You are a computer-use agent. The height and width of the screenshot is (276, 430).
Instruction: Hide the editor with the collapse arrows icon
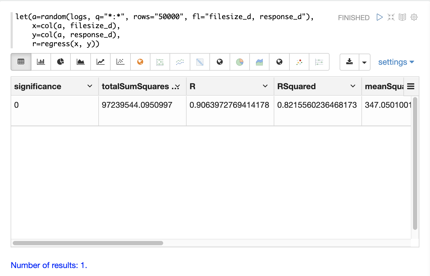point(391,17)
